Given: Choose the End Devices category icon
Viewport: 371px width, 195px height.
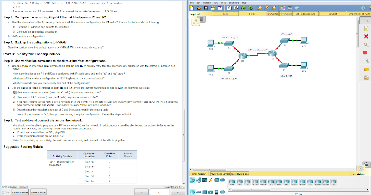Looking at the screenshot, I should click(198, 180).
